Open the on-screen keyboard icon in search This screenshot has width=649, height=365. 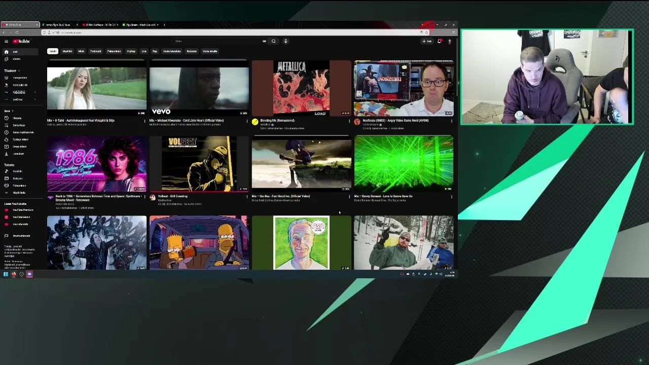point(264,41)
